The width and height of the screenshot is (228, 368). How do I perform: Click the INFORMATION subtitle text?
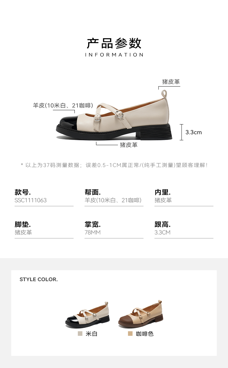(114, 55)
